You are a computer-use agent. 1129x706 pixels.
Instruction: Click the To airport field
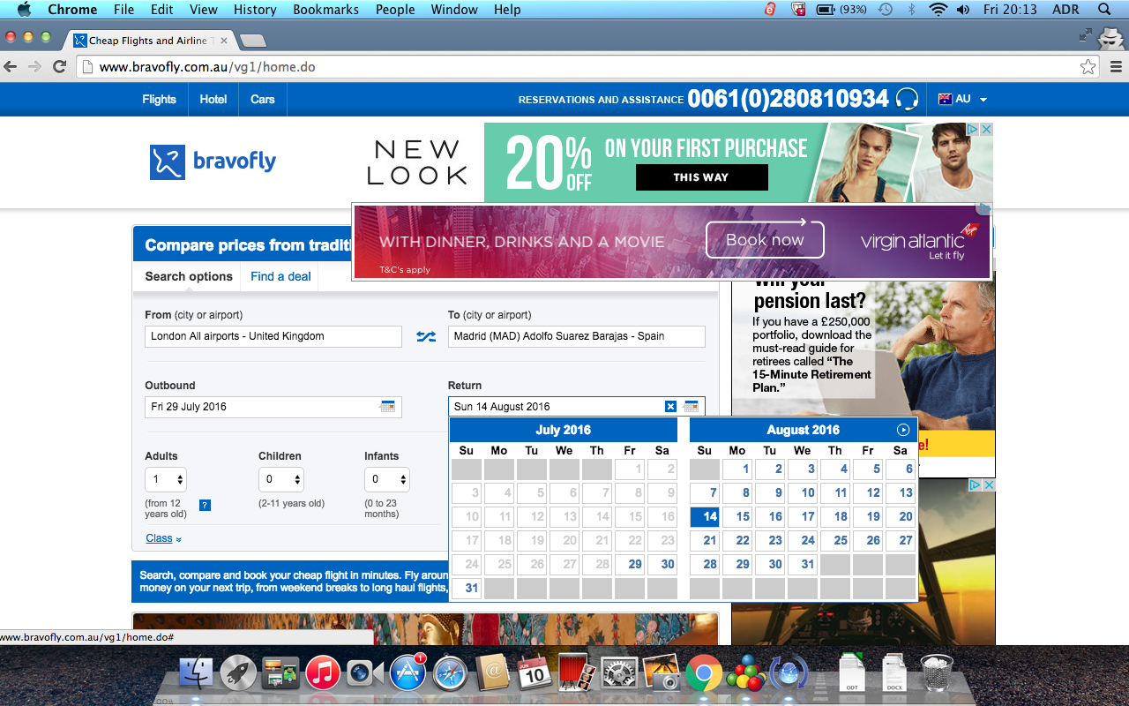[x=577, y=336]
